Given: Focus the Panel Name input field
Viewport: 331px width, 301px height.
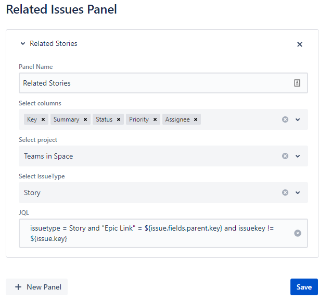Looking at the screenshot, I should [x=163, y=83].
